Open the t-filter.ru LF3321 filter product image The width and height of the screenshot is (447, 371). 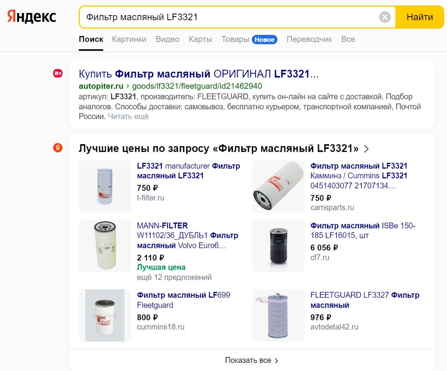click(x=105, y=186)
